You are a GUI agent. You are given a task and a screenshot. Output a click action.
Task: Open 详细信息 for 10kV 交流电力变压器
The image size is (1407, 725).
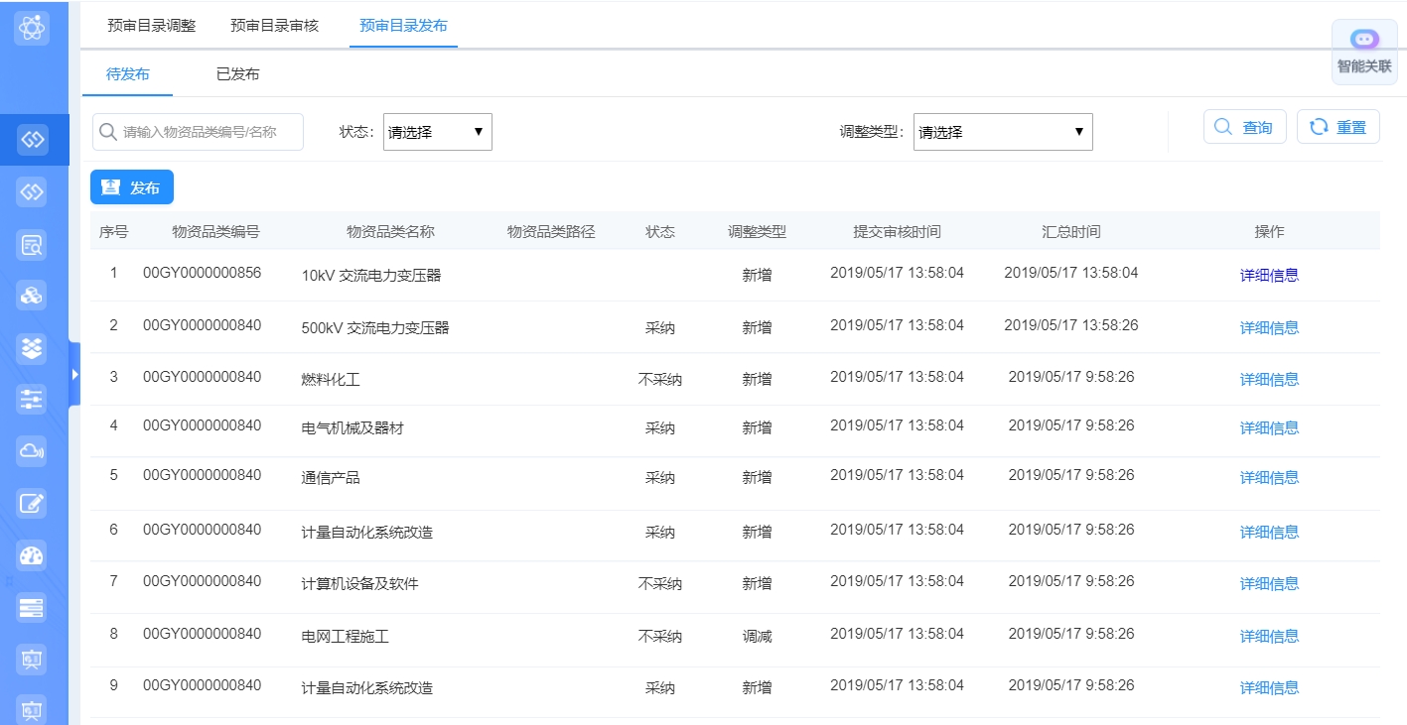tap(1269, 276)
